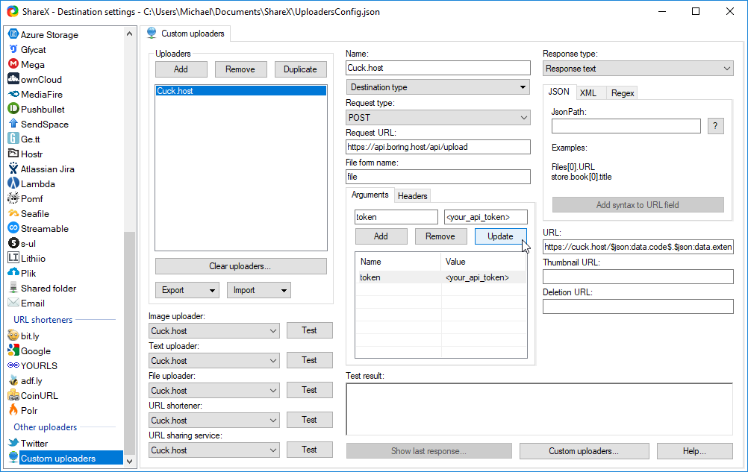Screen dimensions: 748x472
Task: Switch to the Regex response tab
Action: click(x=623, y=93)
